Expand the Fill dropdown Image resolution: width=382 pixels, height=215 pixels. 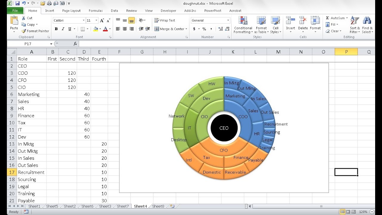(337, 24)
